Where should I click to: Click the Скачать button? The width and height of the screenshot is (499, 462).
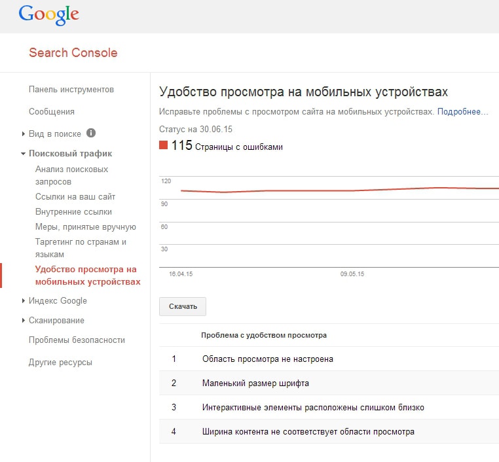(183, 306)
